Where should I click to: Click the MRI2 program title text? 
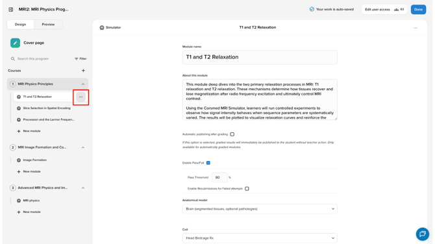pos(43,10)
